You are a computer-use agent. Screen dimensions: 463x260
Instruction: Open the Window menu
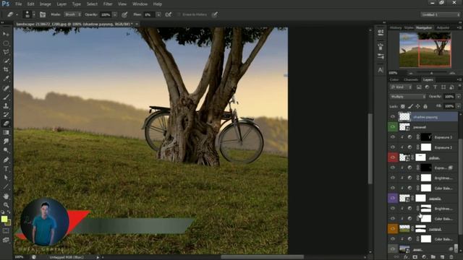click(x=140, y=4)
